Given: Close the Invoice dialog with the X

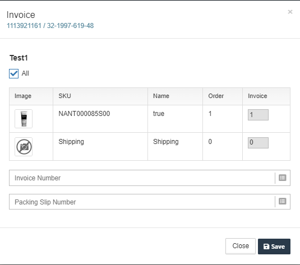Looking at the screenshot, I should pyautogui.click(x=290, y=12).
